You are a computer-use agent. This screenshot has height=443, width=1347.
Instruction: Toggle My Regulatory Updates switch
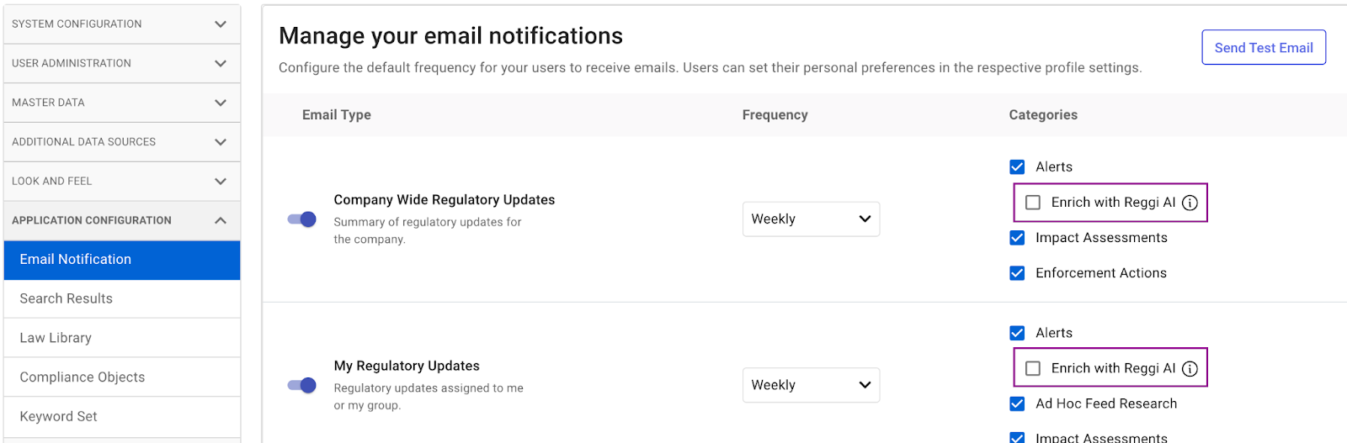tap(301, 385)
